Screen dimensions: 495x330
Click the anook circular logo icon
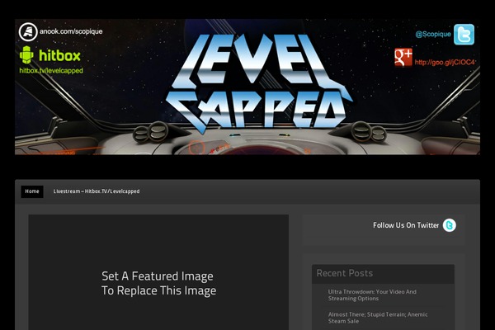pos(28,32)
